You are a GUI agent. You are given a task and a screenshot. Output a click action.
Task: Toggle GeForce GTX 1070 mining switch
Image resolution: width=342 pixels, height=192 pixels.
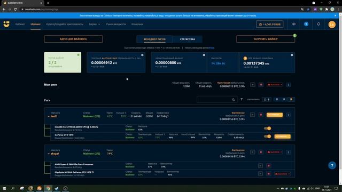267,137
